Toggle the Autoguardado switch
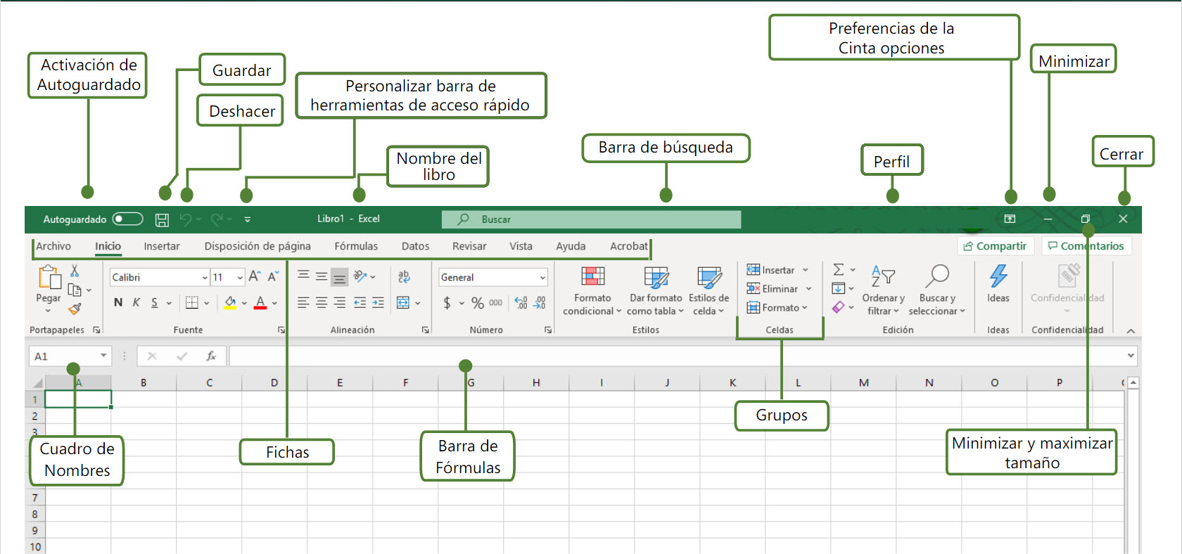The width and height of the screenshot is (1182, 554). click(127, 219)
